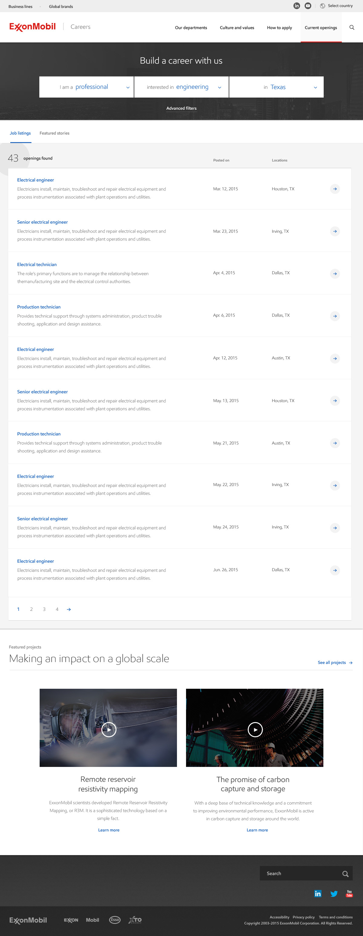The width and height of the screenshot is (363, 936).
Task: Open Select country option
Action: (x=336, y=6)
